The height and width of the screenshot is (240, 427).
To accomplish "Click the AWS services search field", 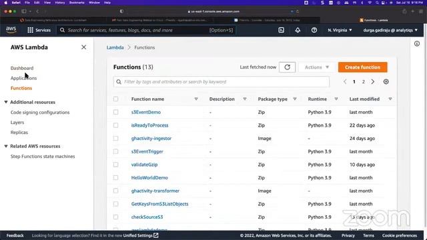I will tap(146, 30).
